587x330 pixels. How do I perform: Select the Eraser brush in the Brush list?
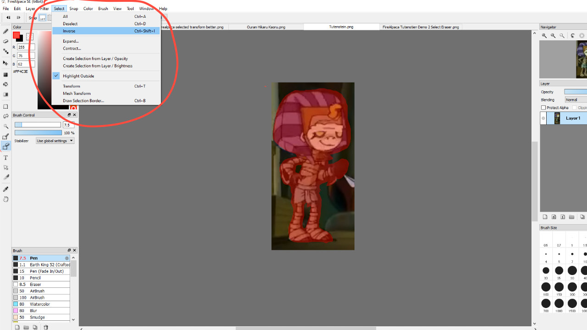pos(41,285)
